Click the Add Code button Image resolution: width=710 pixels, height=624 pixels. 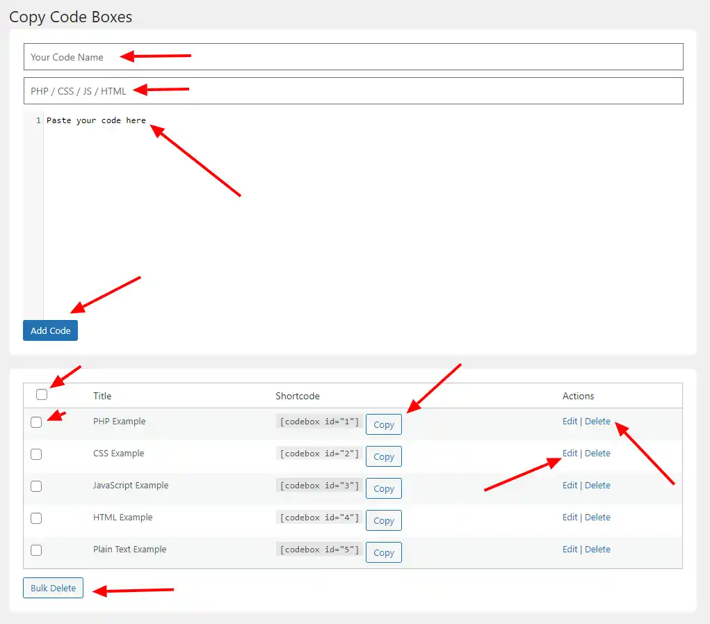49,330
